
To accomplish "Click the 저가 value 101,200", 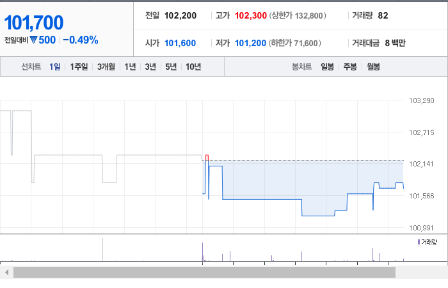I will point(250,43).
